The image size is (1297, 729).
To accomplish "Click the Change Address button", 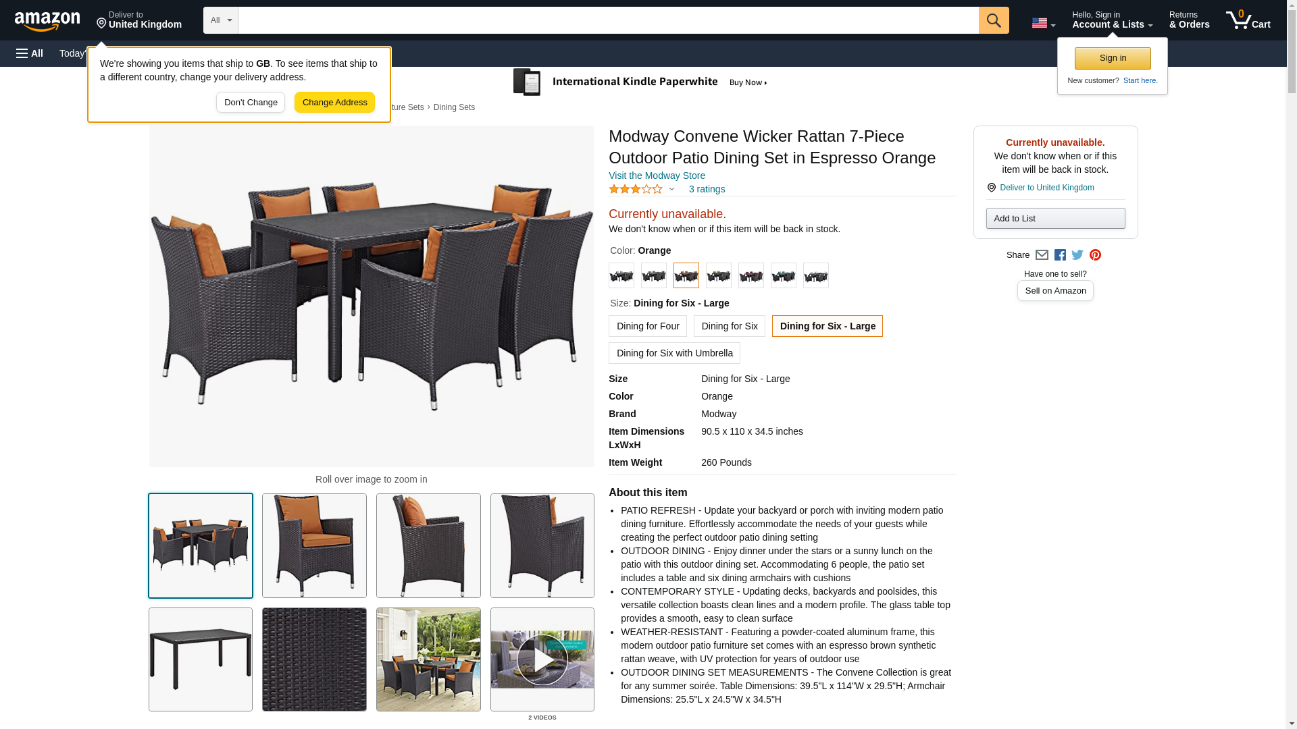I will click(x=334, y=103).
